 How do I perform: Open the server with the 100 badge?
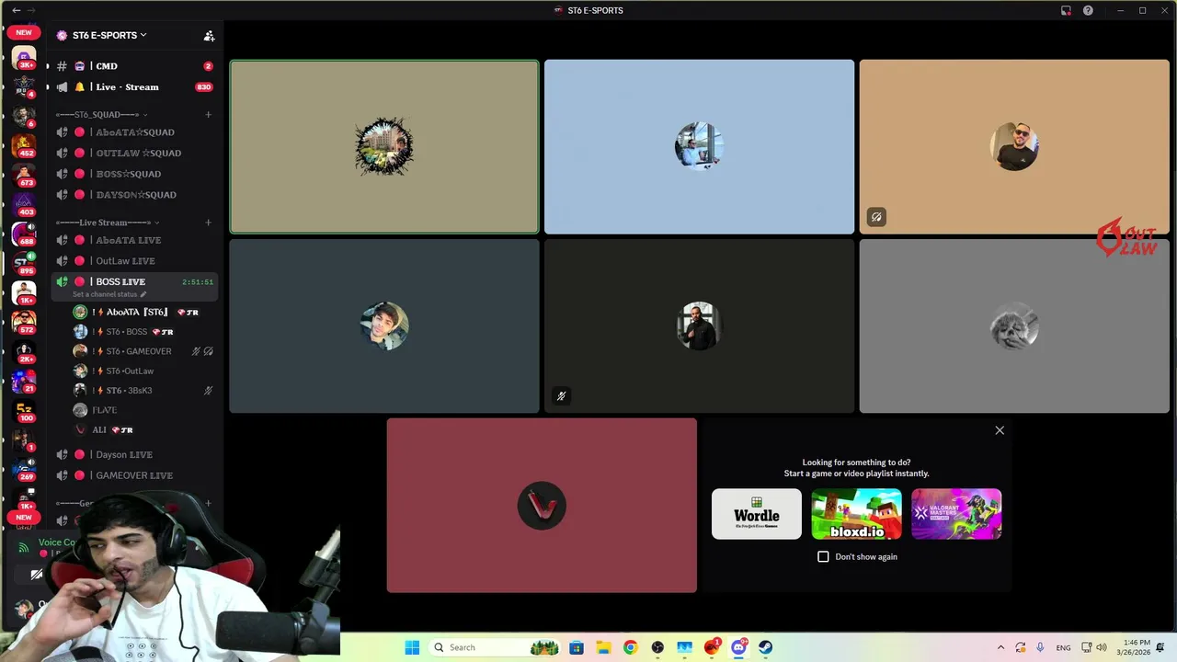24,410
